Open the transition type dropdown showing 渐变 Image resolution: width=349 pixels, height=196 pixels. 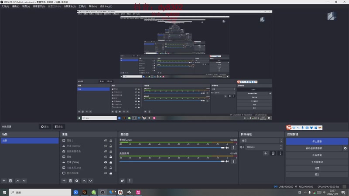pos(261,141)
